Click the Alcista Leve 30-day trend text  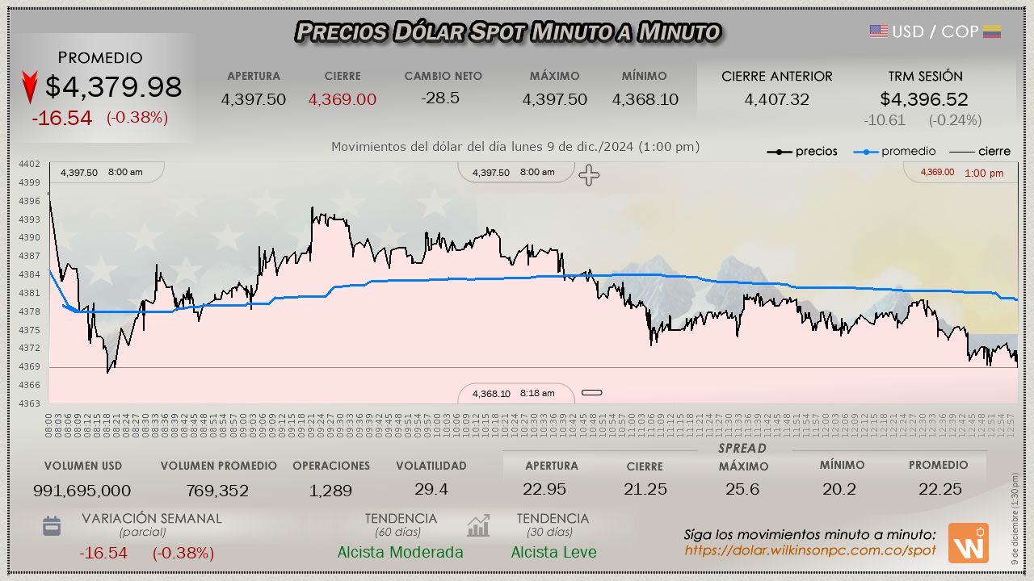553,553
